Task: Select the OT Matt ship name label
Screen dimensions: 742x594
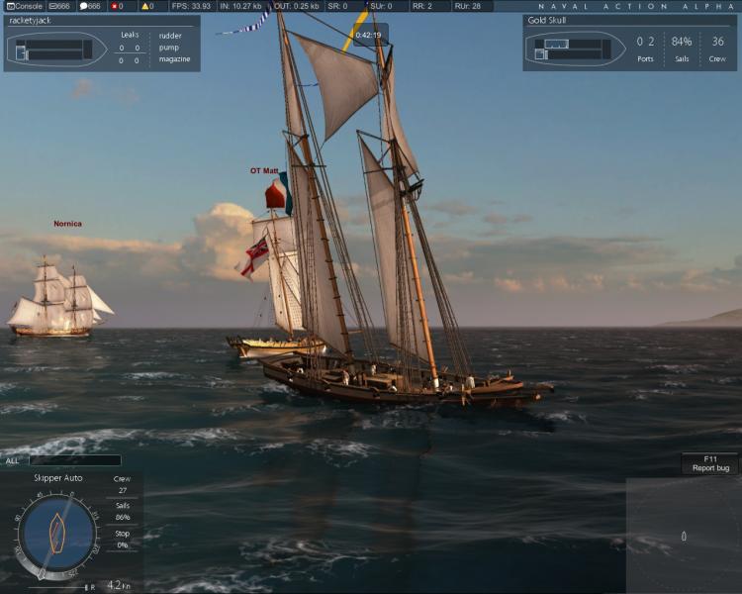Action: coord(264,170)
